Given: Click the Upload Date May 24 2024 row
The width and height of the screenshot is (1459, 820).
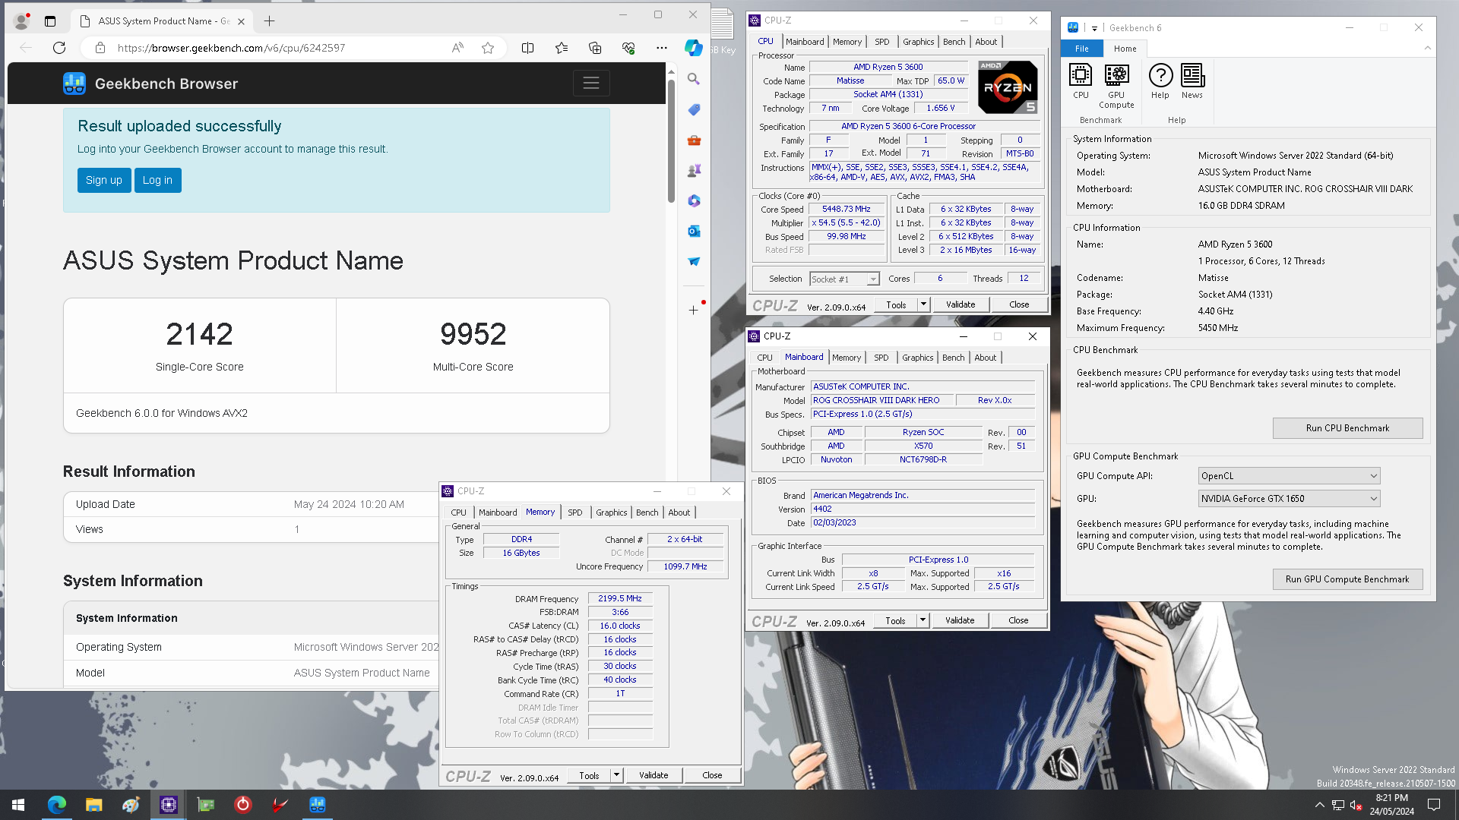Looking at the screenshot, I should point(251,504).
